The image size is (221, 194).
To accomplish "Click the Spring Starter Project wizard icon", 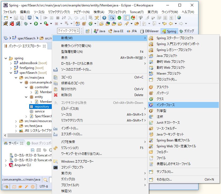I will 151,38.
